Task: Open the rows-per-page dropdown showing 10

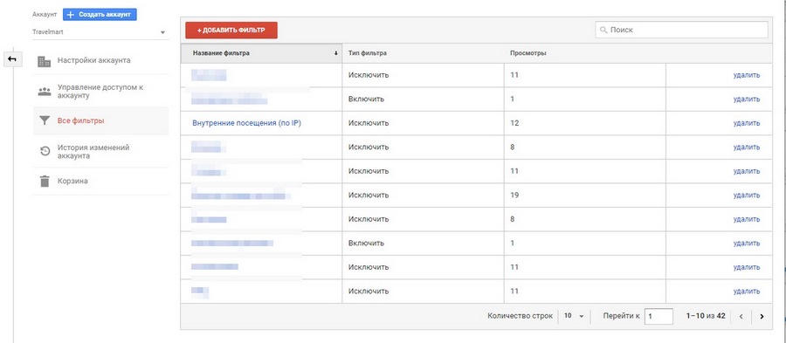Action: 574,316
